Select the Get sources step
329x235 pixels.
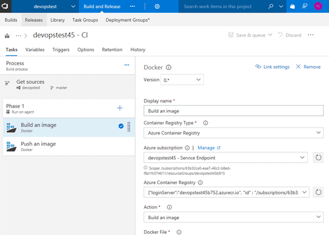pos(67,84)
